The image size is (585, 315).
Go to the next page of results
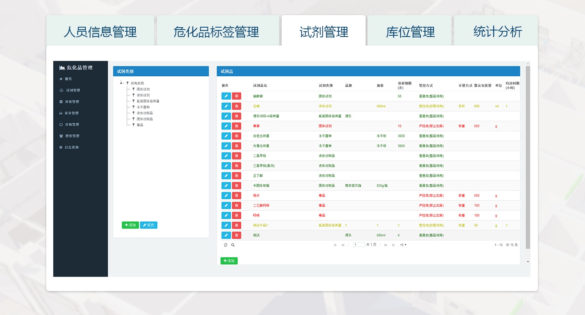386,245
